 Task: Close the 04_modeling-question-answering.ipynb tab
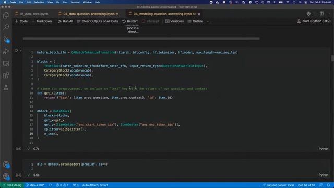coord(199,14)
